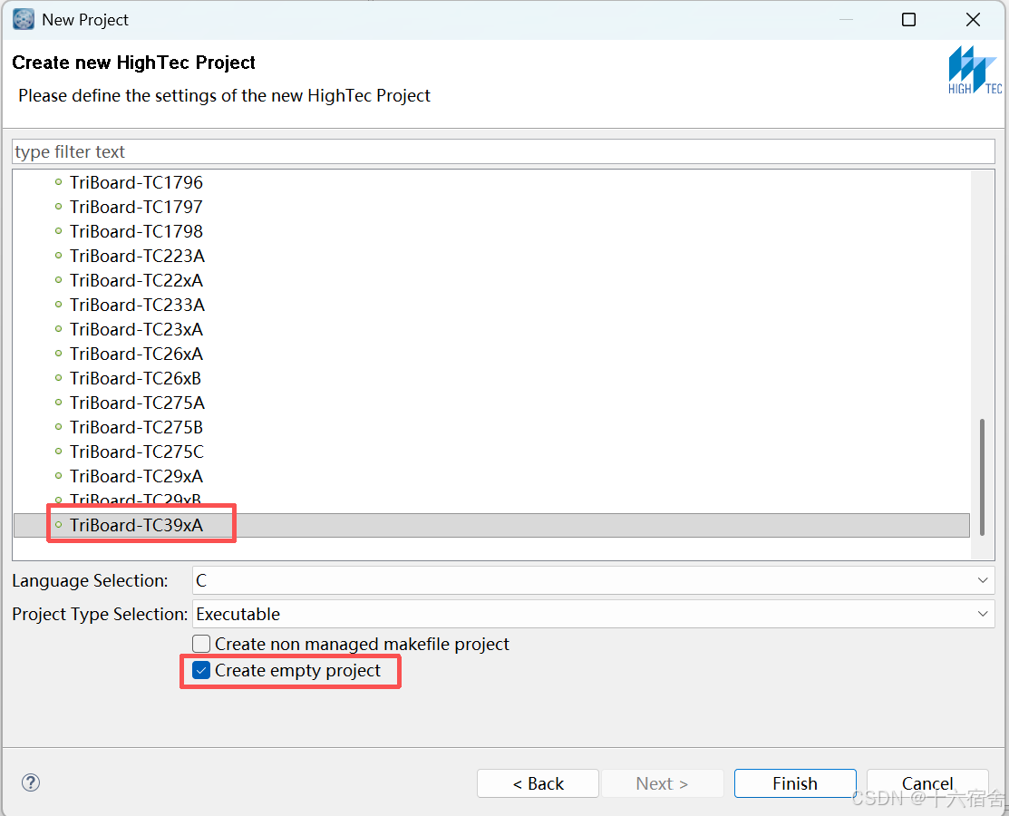1009x816 pixels.
Task: Click the type filter text field
Action: [503, 152]
